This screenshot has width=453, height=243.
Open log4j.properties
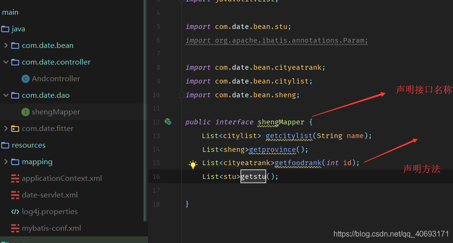50,212
